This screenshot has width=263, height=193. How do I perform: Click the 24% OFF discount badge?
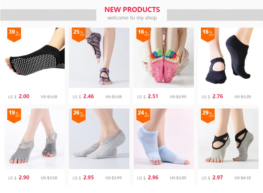(143, 116)
